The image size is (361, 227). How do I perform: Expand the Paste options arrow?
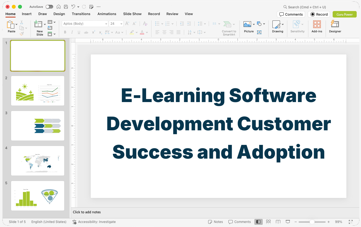16,24
